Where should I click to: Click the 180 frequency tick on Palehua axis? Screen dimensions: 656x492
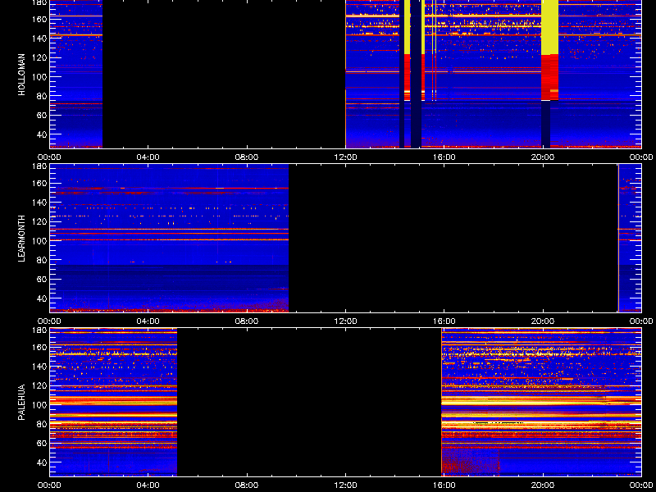point(39,330)
